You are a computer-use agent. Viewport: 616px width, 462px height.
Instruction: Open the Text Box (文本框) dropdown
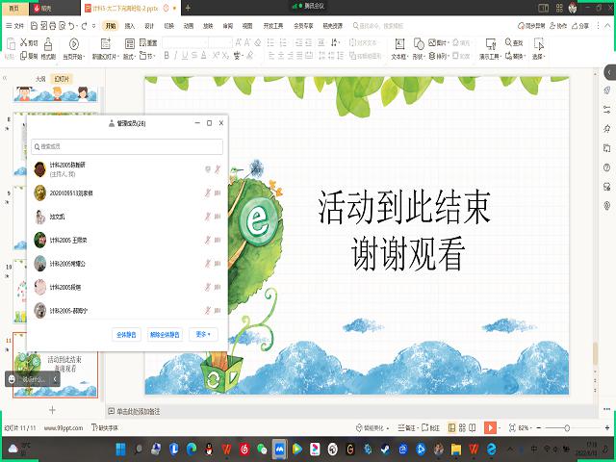(x=399, y=57)
